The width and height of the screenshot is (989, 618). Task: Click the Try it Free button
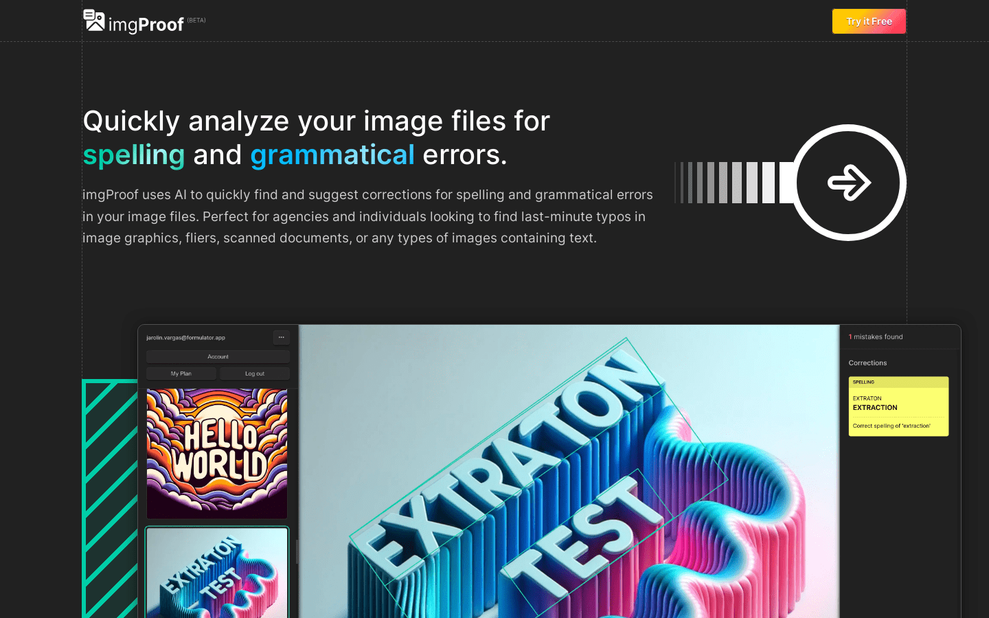pyautogui.click(x=869, y=21)
